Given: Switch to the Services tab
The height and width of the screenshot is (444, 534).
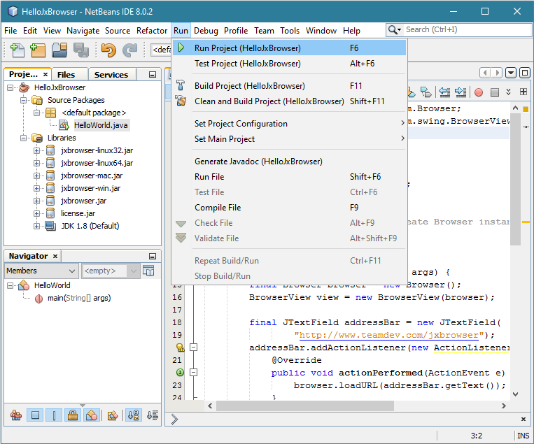Looking at the screenshot, I should 111,75.
